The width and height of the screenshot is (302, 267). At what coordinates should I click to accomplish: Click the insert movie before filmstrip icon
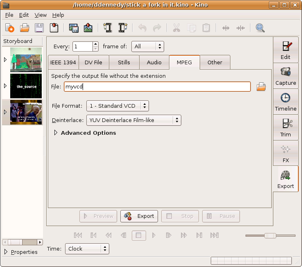coord(108,28)
